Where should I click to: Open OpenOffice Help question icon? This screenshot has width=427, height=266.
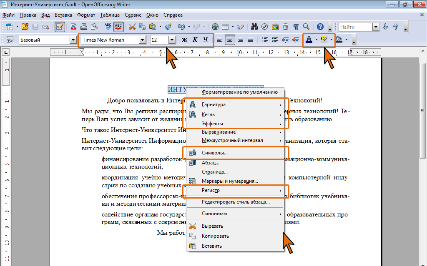320,27
